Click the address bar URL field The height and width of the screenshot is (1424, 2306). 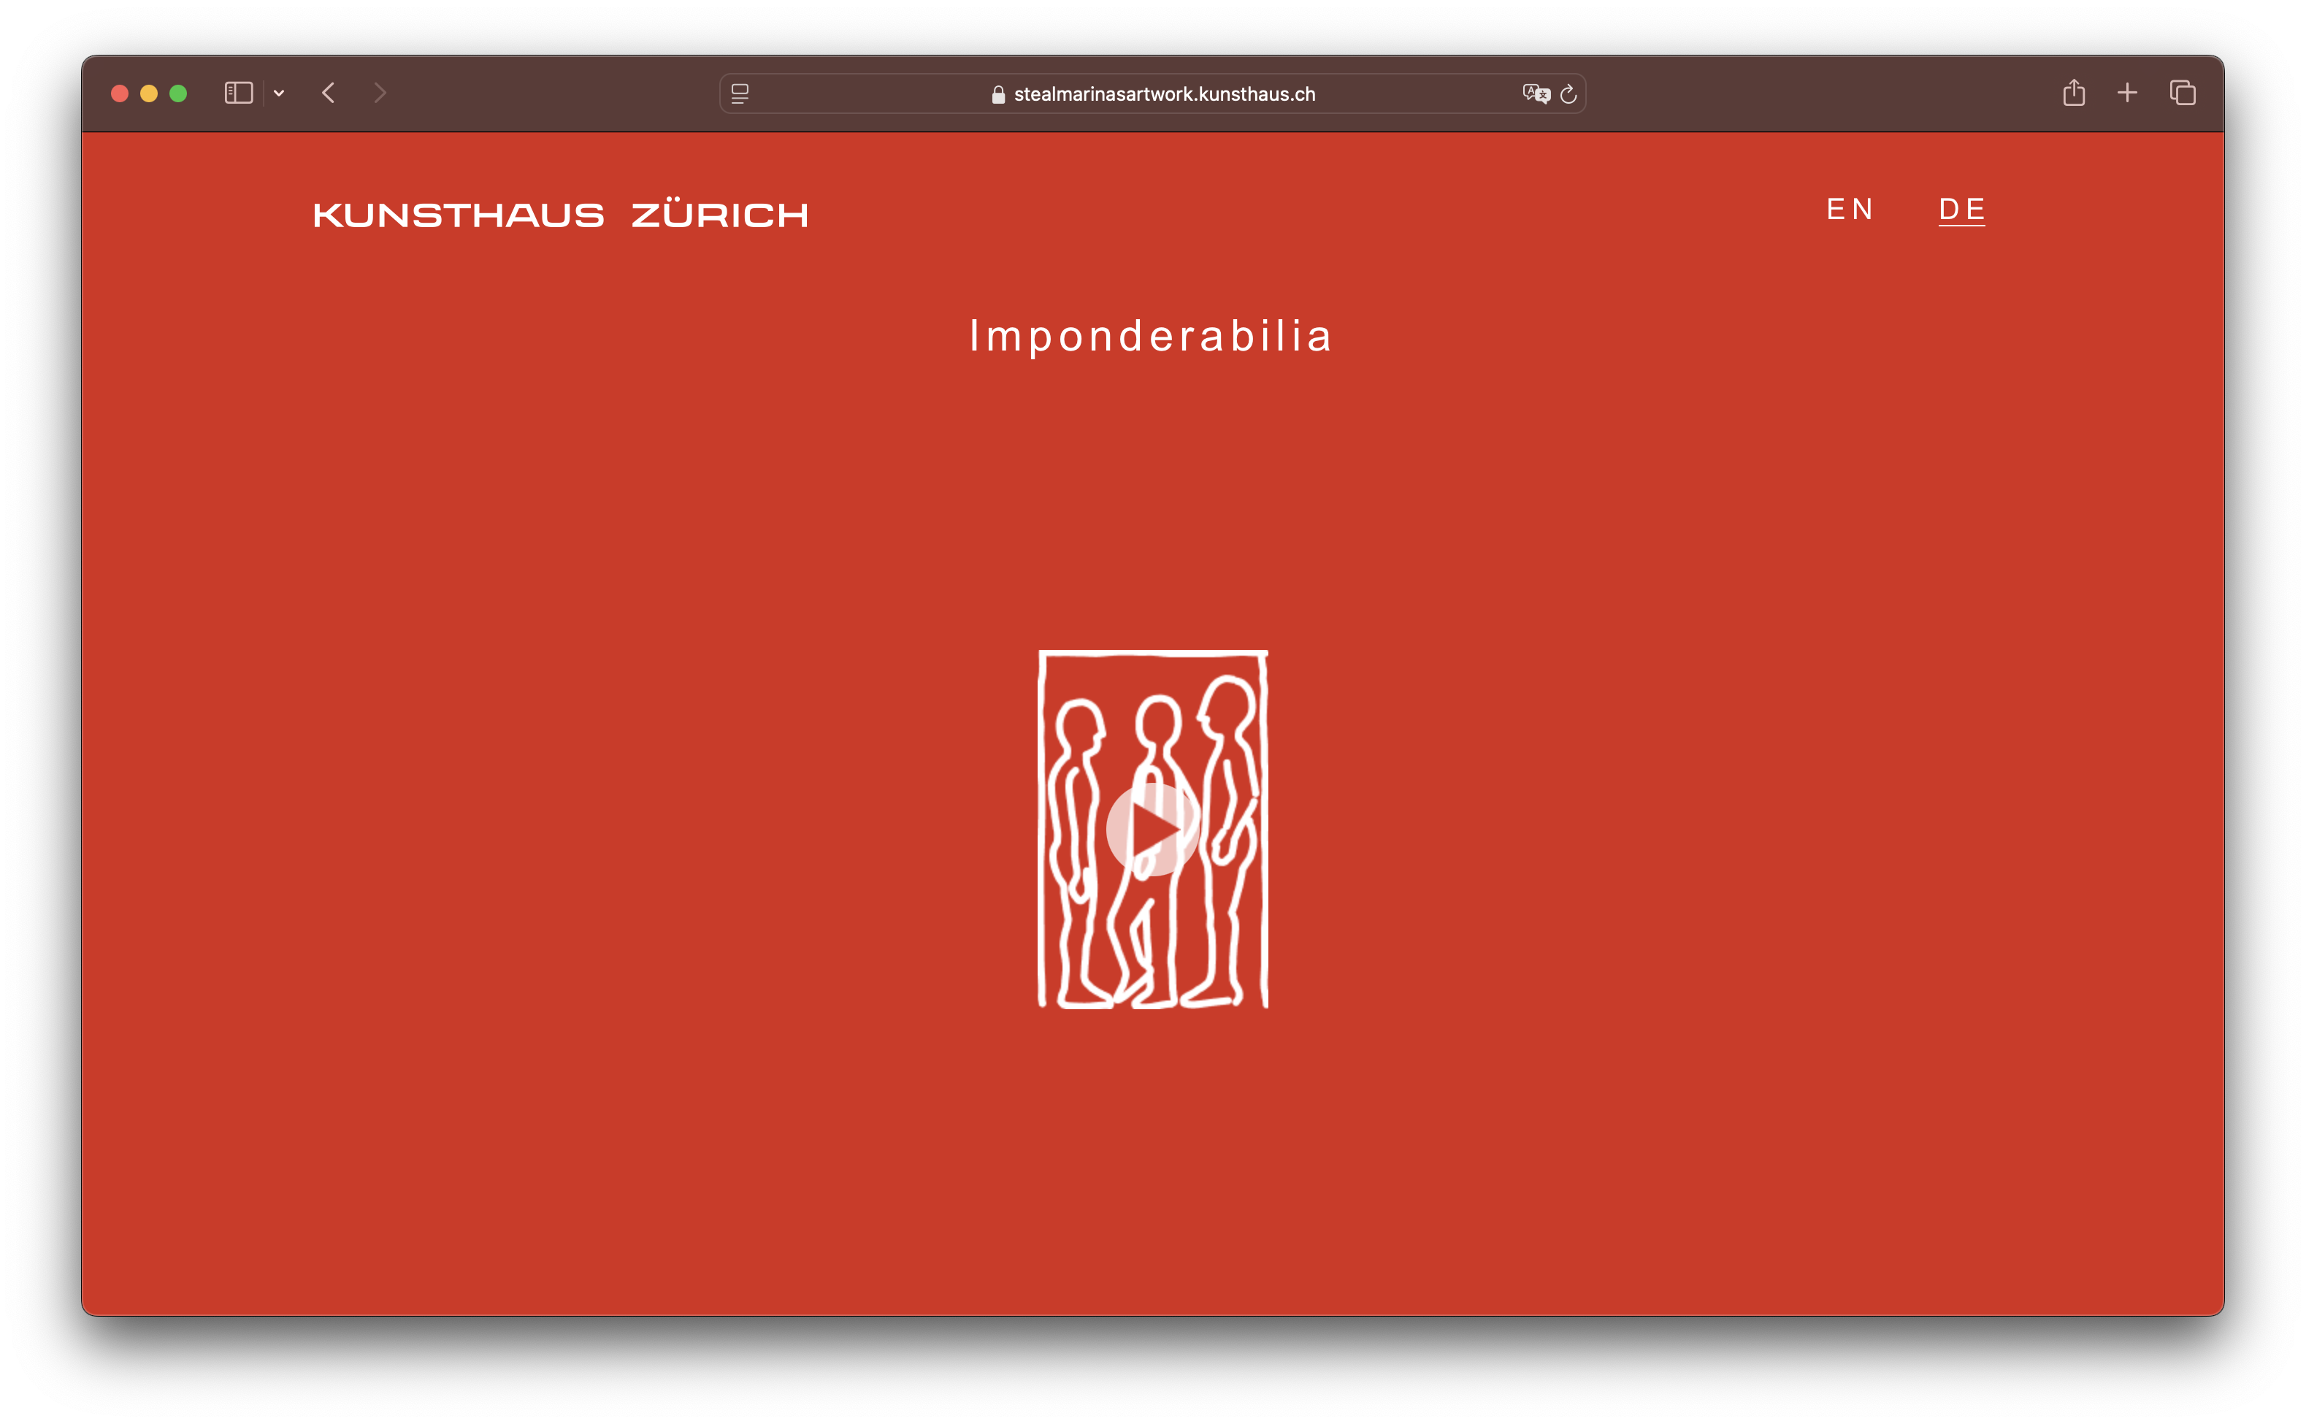[1164, 94]
